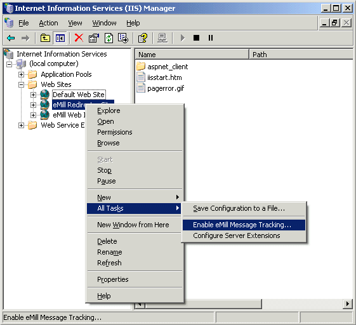Open the File menu
The height and width of the screenshot is (325, 356).
23,23
